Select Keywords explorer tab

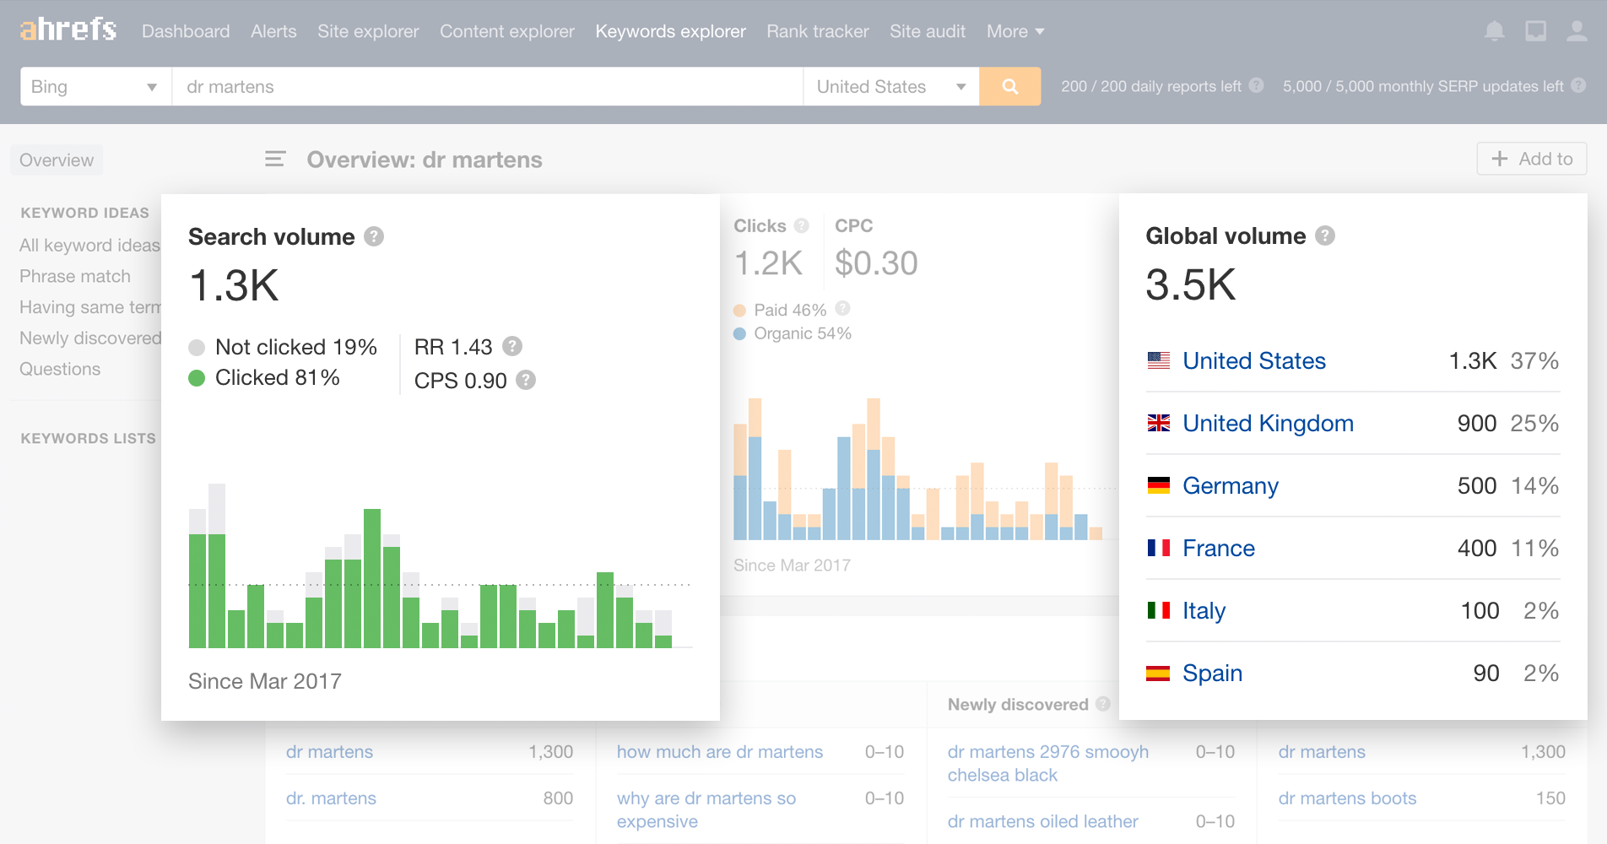tap(671, 31)
